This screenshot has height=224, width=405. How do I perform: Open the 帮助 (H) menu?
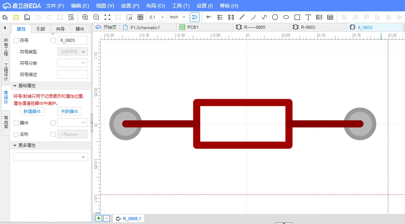point(229,6)
